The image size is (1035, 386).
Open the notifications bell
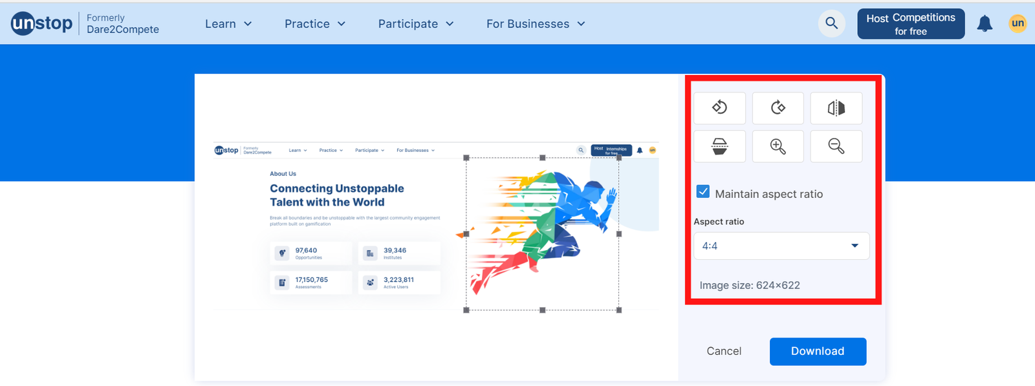tap(985, 24)
